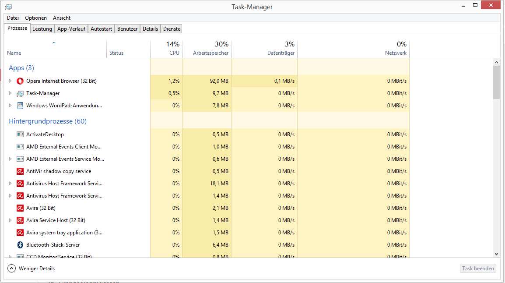Expand the Task-Manager app entry
The height and width of the screenshot is (283, 505).
pos(10,93)
